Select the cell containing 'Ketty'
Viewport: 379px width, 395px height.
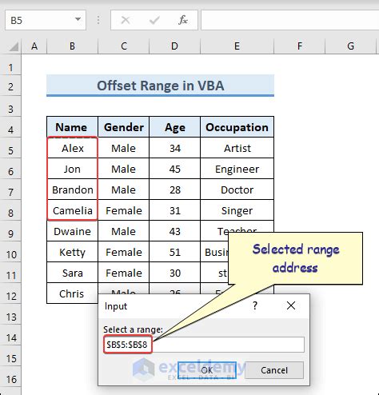click(72, 252)
